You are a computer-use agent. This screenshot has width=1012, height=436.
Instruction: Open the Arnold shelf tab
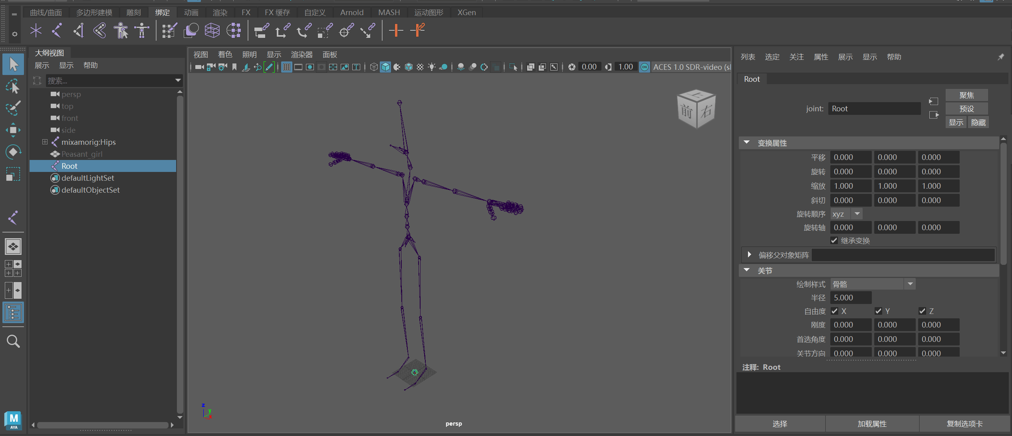(x=351, y=12)
